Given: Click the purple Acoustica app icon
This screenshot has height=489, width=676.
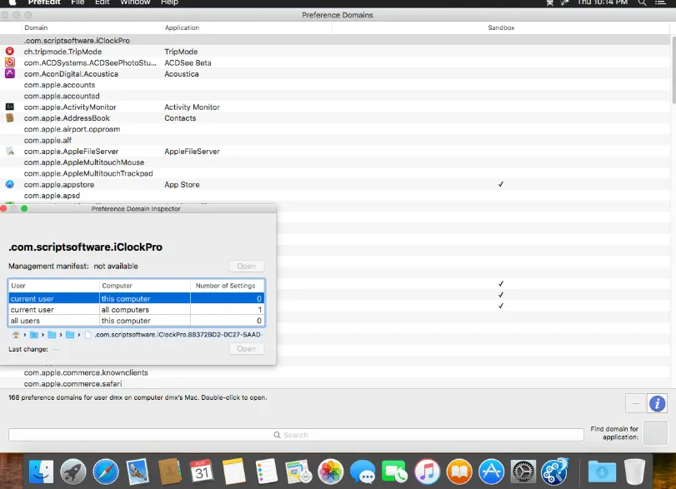Looking at the screenshot, I should point(9,73).
